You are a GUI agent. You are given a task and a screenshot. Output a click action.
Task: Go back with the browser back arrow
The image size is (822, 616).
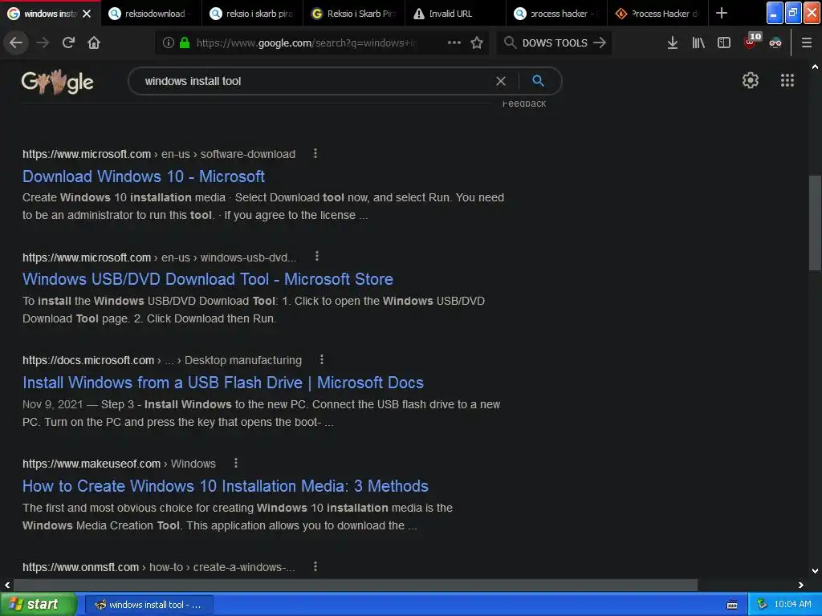[x=16, y=43]
